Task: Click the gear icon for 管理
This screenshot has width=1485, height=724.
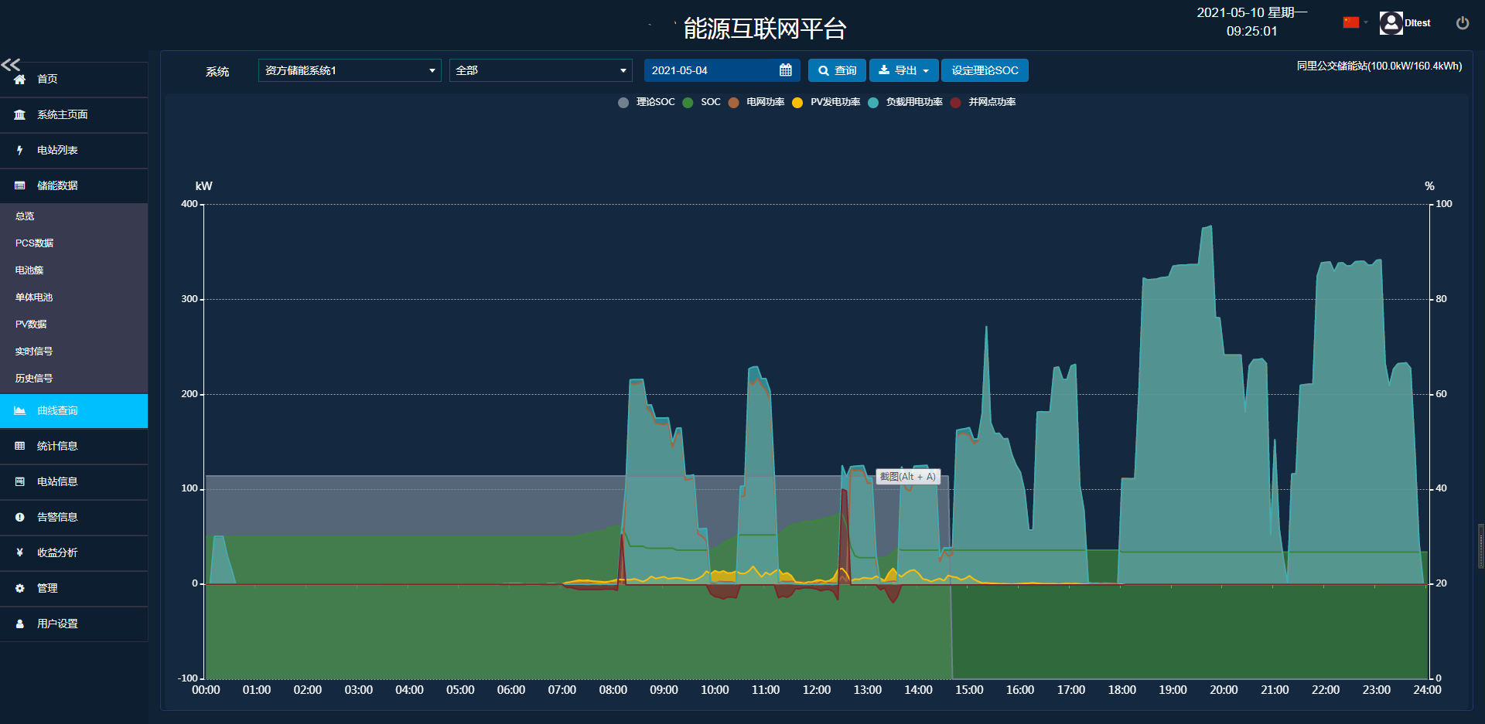Action: [x=20, y=588]
